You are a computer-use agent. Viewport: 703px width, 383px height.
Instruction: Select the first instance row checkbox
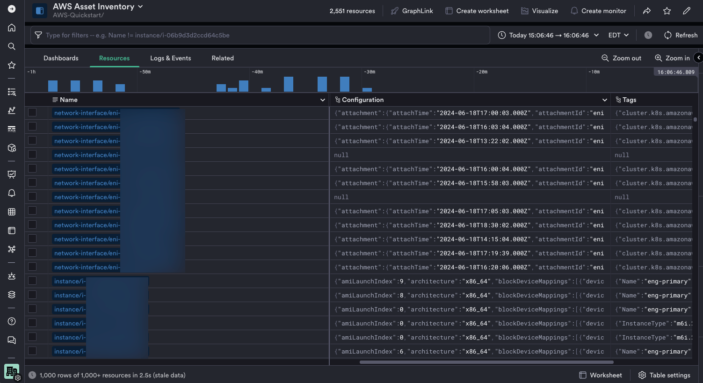tap(32, 281)
